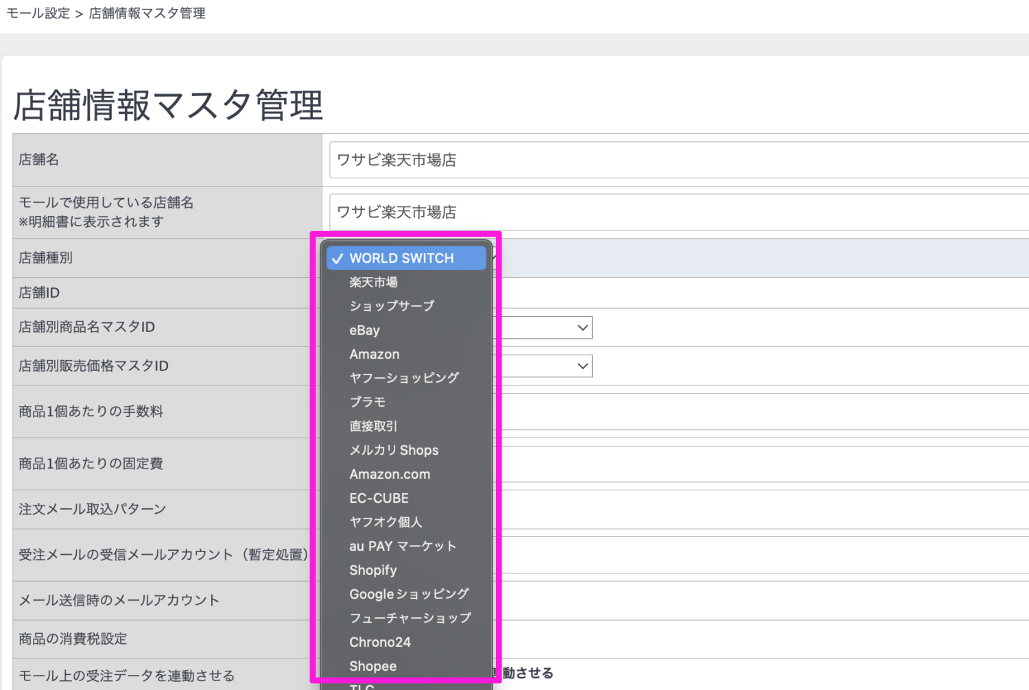The height and width of the screenshot is (690, 1029).
Task: Select Googleショッピング option
Action: click(406, 594)
